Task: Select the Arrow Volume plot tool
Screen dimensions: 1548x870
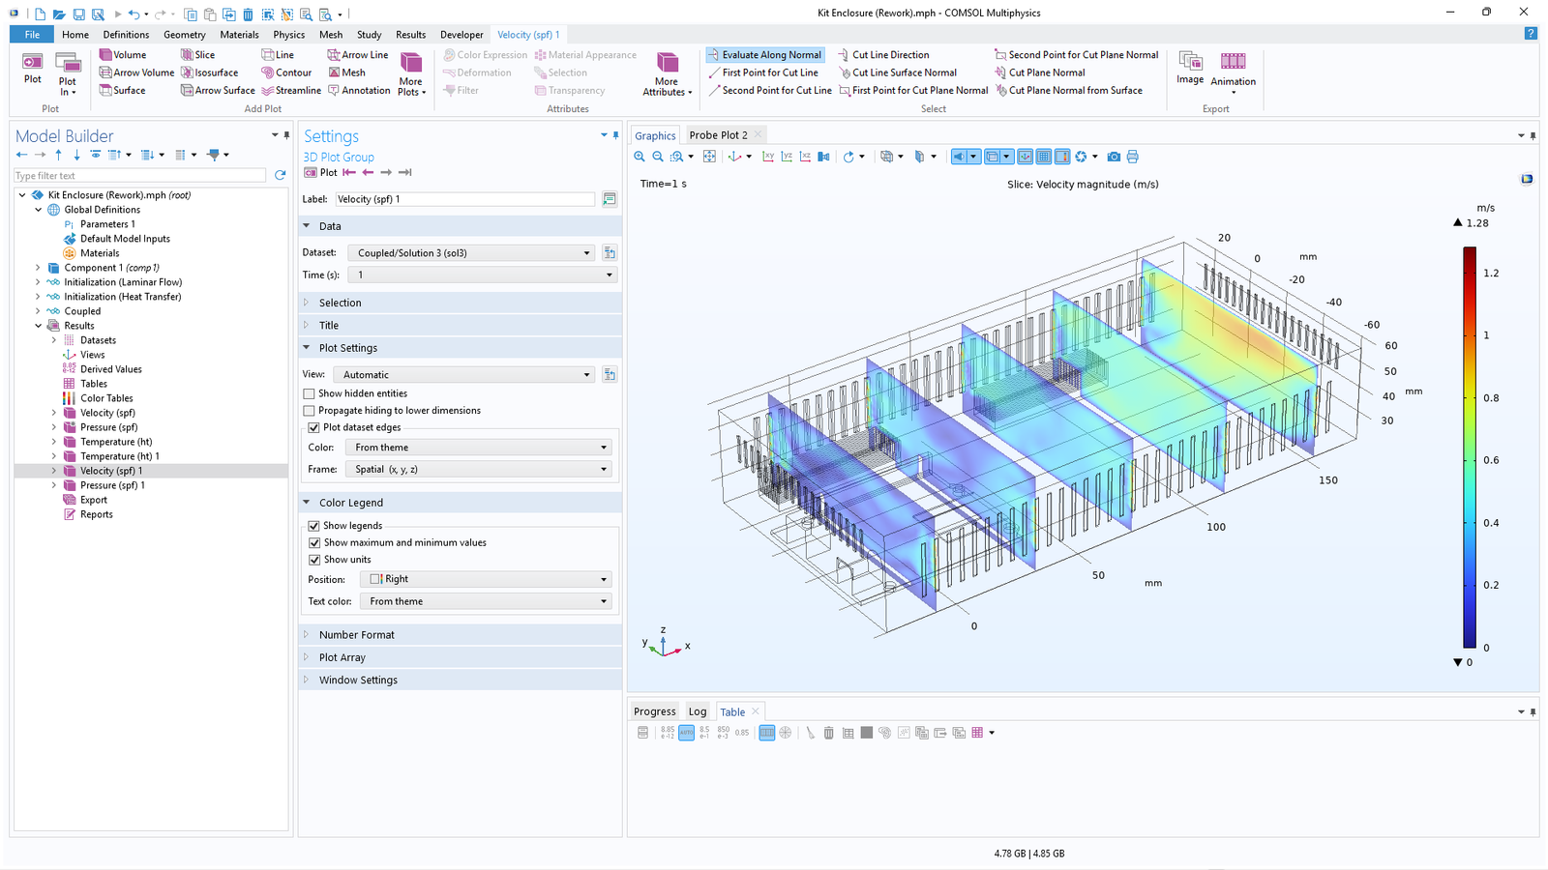Action: tap(136, 72)
